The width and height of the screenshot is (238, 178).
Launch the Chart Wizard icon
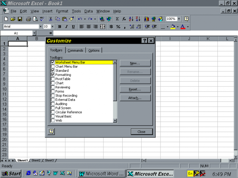(x=146, y=19)
